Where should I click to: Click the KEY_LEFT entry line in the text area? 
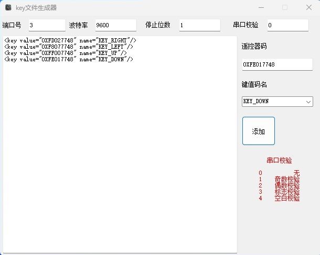pos(68,47)
